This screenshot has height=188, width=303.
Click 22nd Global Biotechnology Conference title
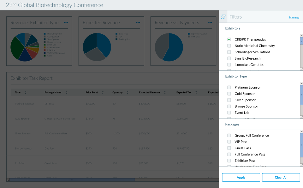tap(55, 5)
